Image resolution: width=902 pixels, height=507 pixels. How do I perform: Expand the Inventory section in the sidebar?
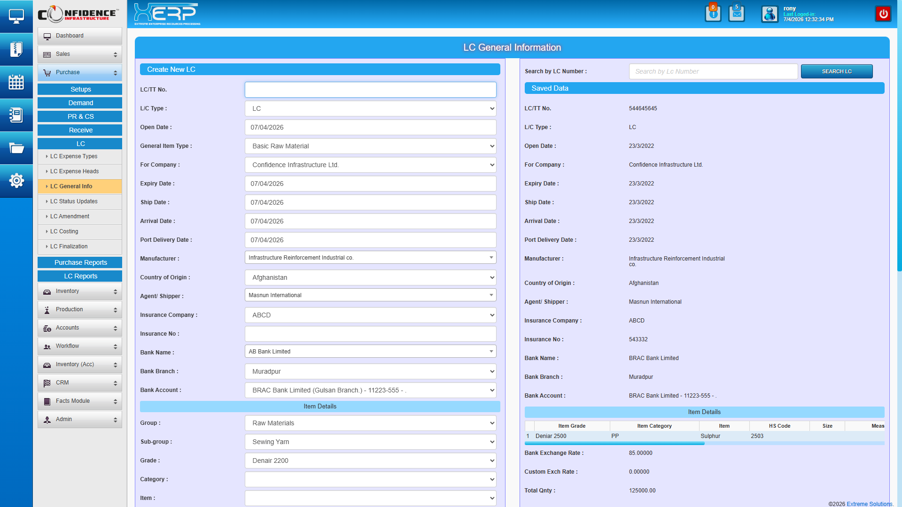tap(79, 291)
